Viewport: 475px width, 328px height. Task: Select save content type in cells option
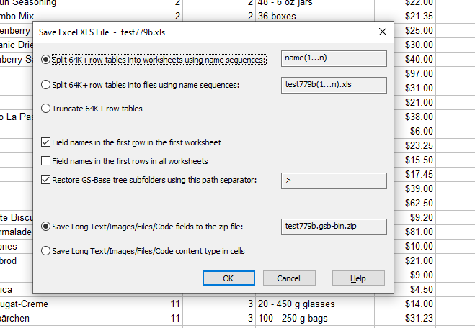[x=47, y=251]
